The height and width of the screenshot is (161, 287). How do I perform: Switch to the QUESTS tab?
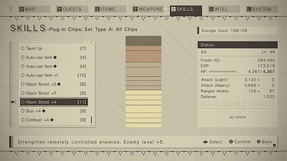pyautogui.click(x=69, y=9)
